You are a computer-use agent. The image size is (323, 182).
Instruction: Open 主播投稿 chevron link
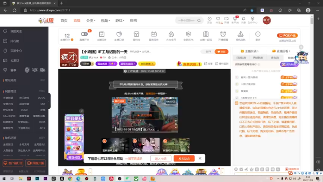(250, 51)
